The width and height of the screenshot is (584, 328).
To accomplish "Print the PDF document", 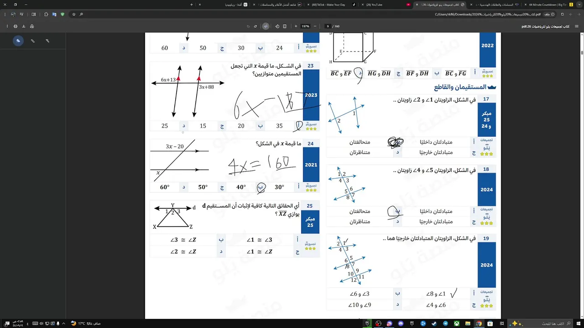I will (x=16, y=26).
